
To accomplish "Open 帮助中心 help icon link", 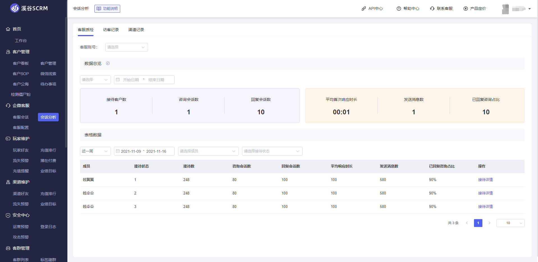I will [399, 9].
